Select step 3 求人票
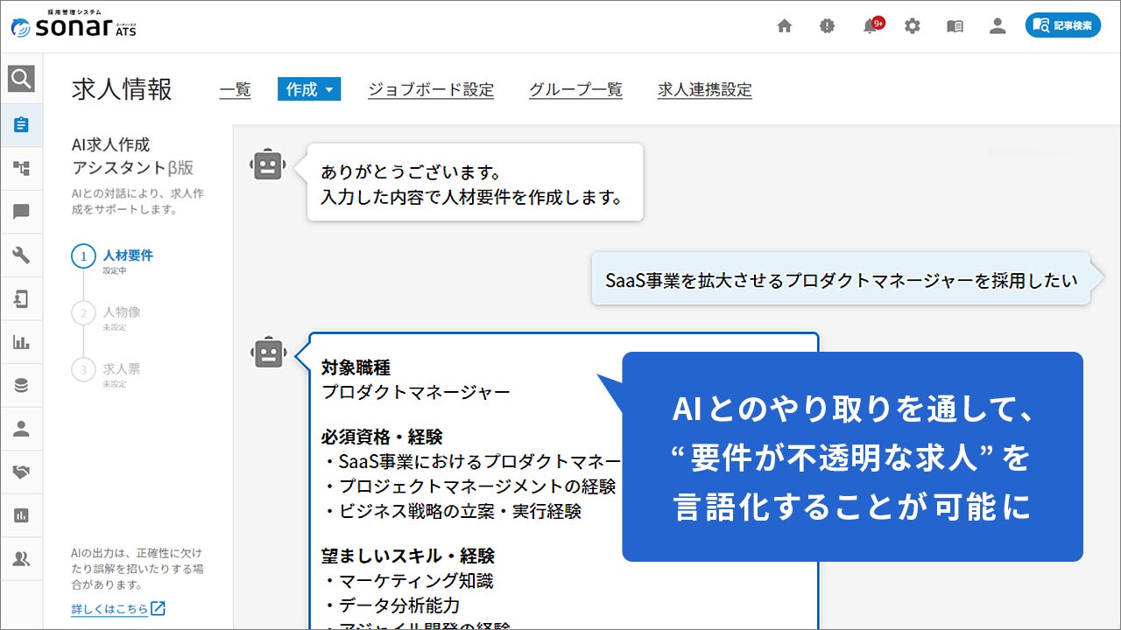Viewport: 1121px width, 630px height. [x=108, y=371]
